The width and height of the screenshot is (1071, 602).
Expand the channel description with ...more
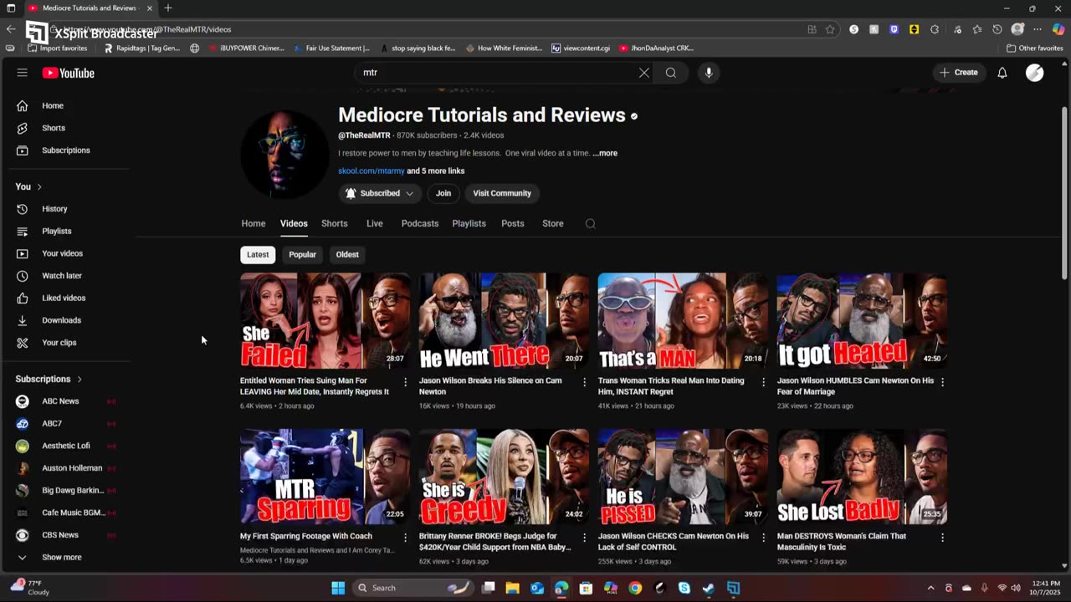(x=605, y=153)
